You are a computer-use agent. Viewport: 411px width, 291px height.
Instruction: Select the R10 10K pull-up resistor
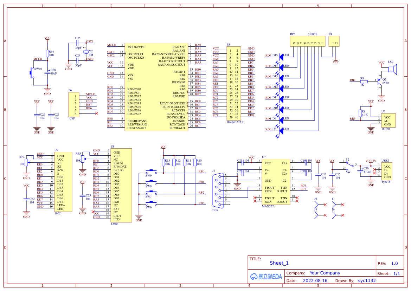195,162
